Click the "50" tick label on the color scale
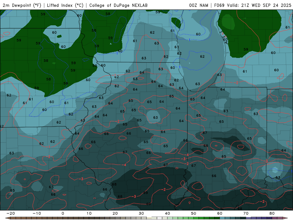 pos(194,213)
